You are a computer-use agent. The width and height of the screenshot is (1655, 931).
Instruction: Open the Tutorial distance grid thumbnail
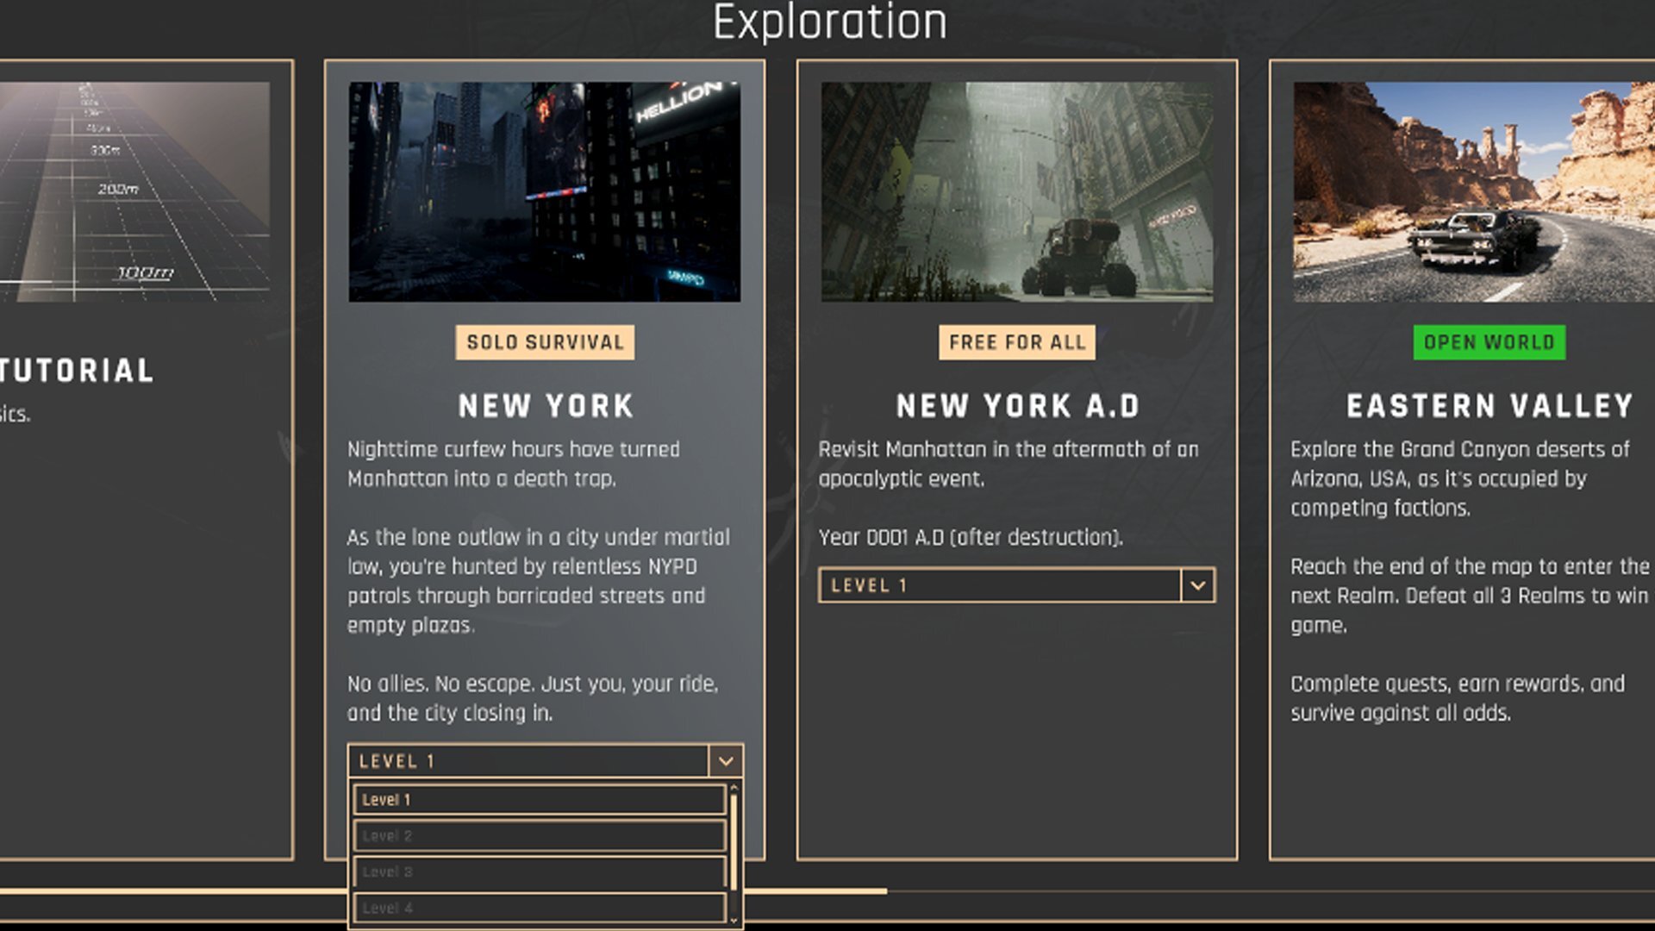coord(134,191)
